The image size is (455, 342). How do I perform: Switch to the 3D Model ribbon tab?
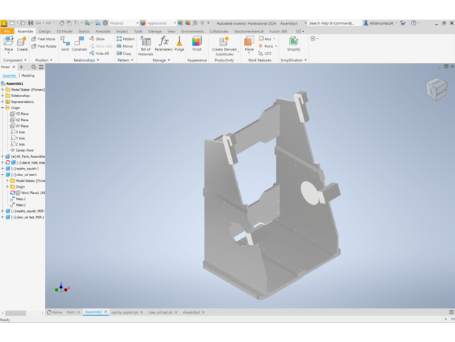(x=64, y=31)
